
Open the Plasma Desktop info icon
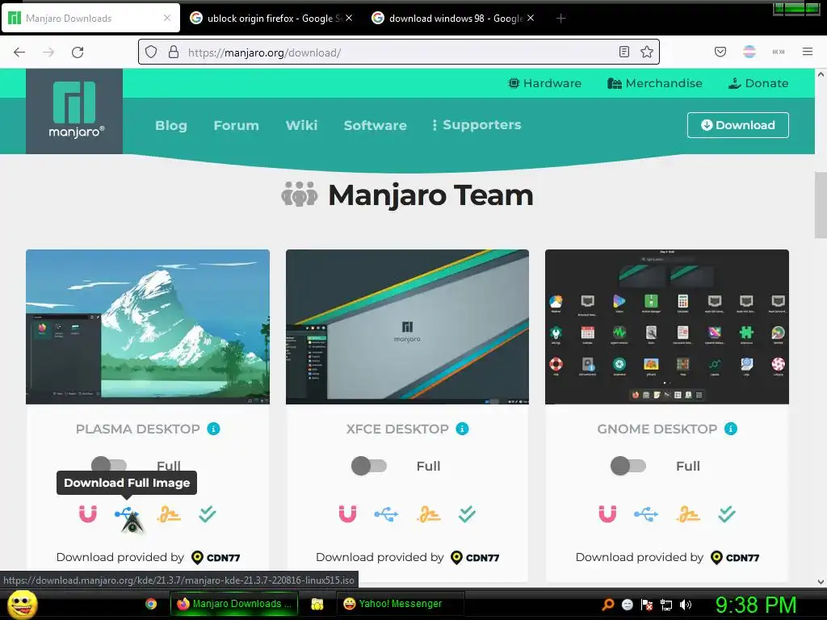click(x=213, y=429)
